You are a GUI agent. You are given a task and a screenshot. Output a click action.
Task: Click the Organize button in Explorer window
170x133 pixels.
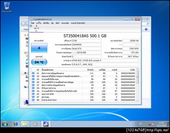[x=26, y=29]
